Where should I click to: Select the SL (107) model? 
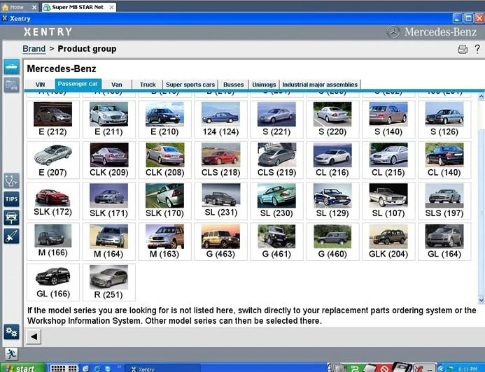(x=388, y=201)
